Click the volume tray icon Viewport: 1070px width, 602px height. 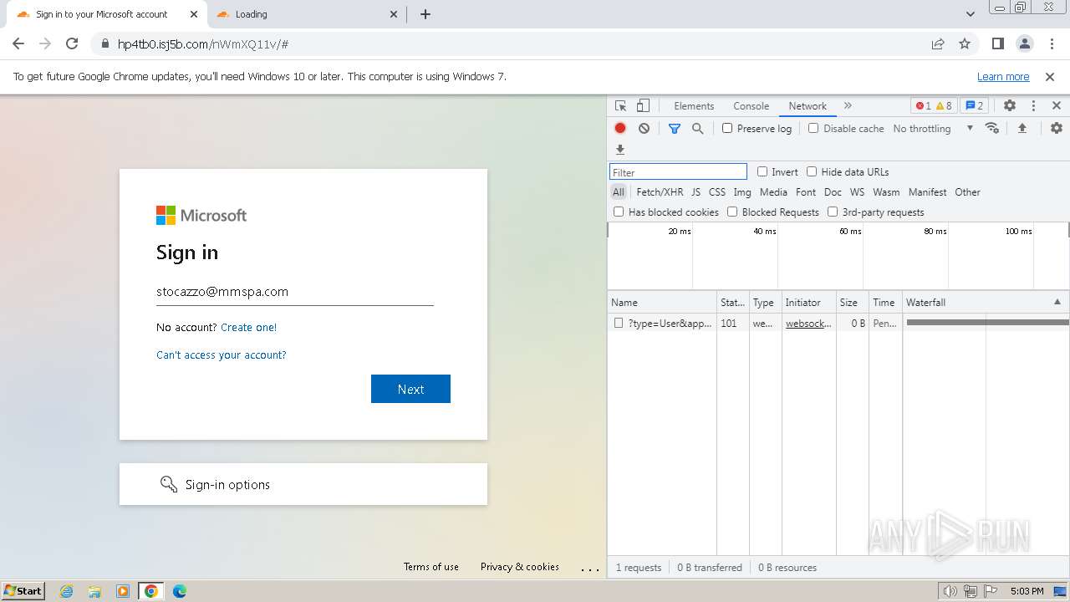[950, 591]
